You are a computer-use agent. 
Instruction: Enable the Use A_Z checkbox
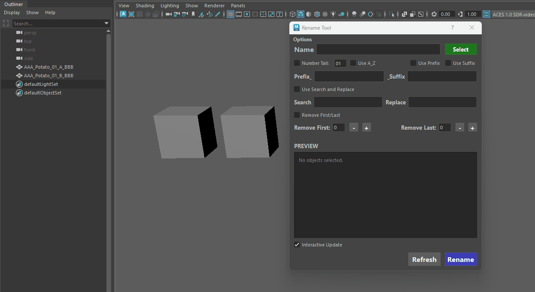pos(353,63)
